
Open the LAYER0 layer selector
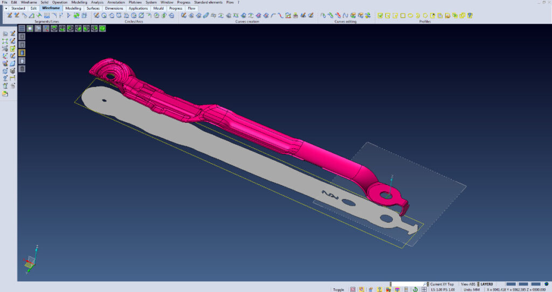[x=487, y=284]
